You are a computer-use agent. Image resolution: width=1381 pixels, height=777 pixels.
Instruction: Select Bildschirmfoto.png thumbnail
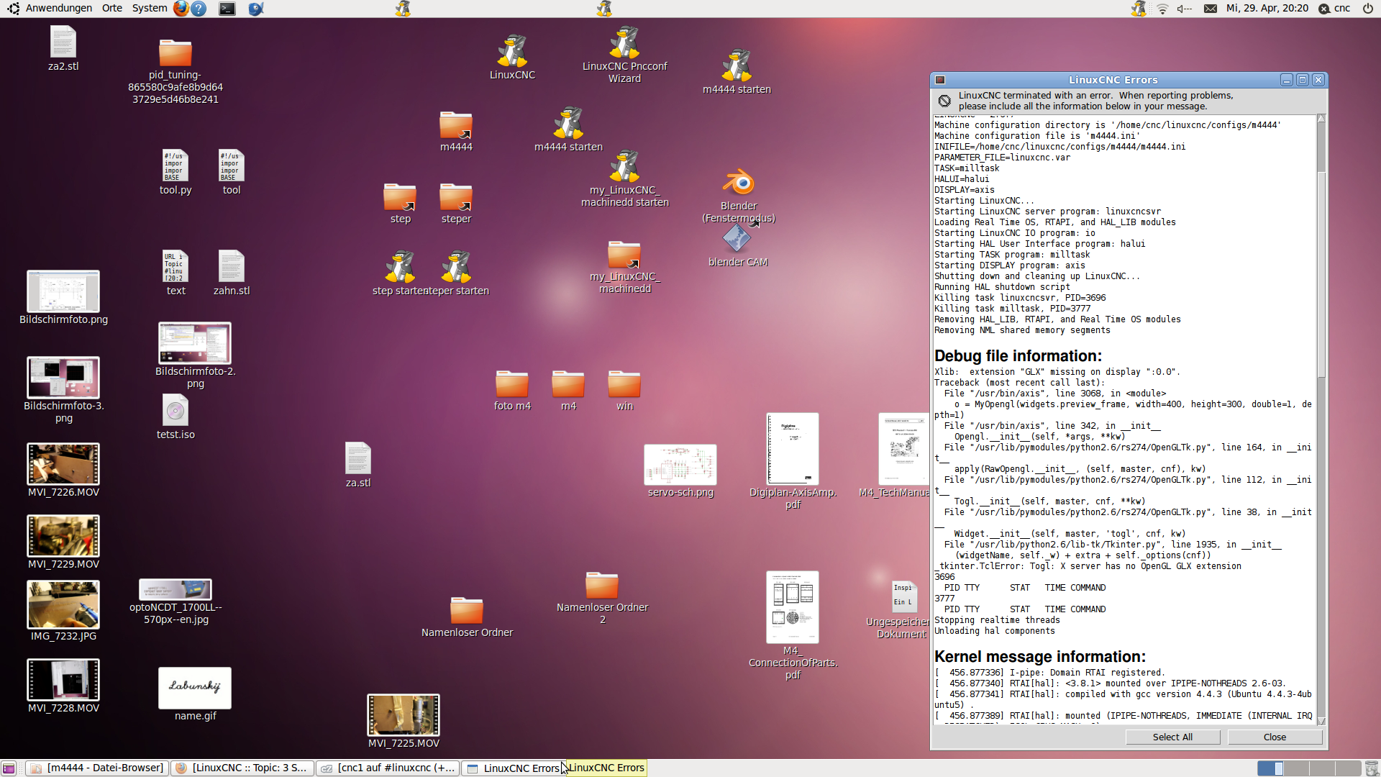point(63,291)
